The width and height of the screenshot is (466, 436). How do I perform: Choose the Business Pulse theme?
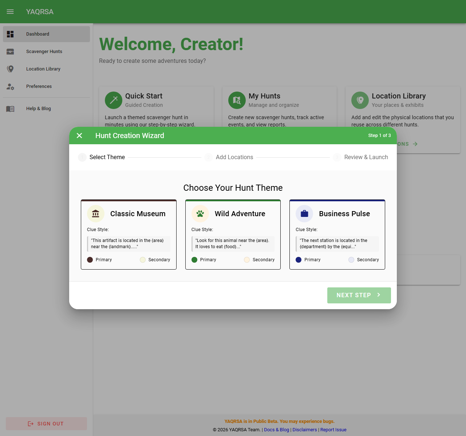tap(337, 234)
